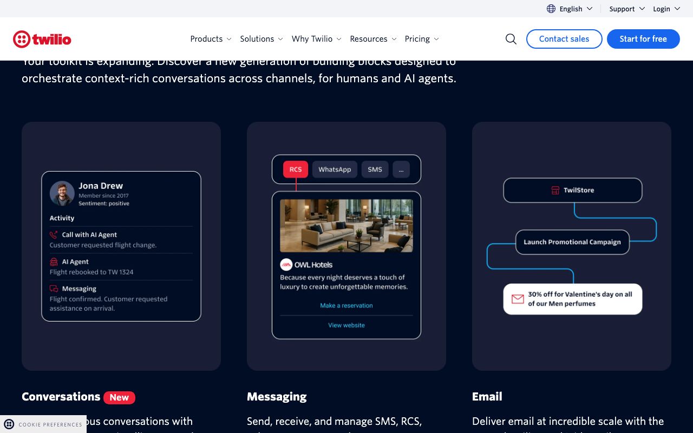Image resolution: width=693 pixels, height=433 pixels.
Task: Expand the Pricing menu
Action: pyautogui.click(x=422, y=39)
